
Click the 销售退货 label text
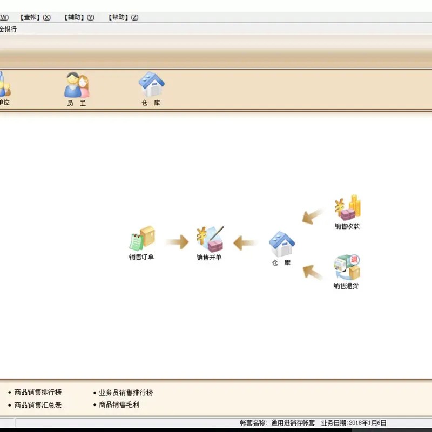[x=346, y=286]
